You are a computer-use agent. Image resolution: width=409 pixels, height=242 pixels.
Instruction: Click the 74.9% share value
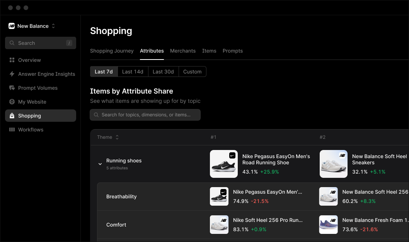[x=241, y=201]
